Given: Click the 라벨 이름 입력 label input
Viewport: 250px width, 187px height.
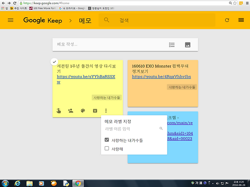Looking at the screenshot, I should click(131, 129).
